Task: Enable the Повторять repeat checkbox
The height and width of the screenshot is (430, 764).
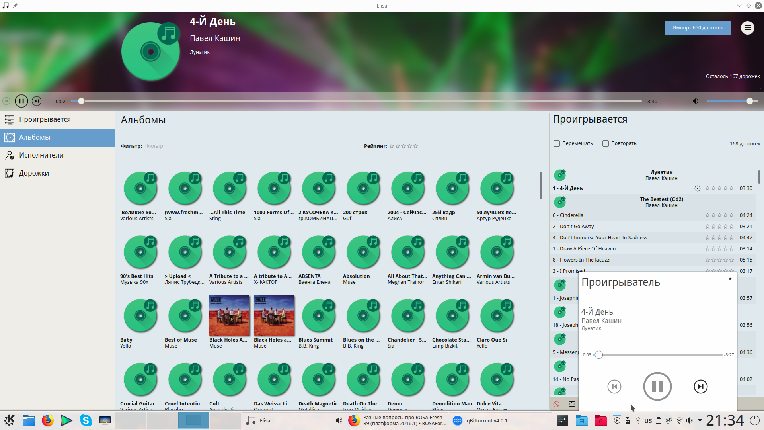Action: coord(606,143)
